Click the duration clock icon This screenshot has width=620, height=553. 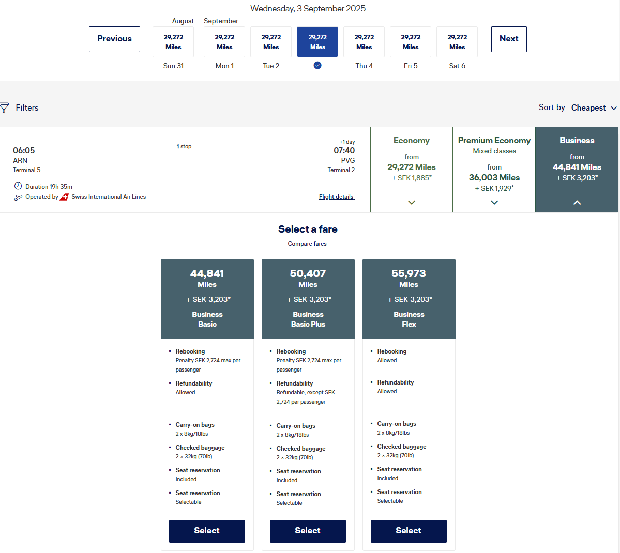[18, 186]
